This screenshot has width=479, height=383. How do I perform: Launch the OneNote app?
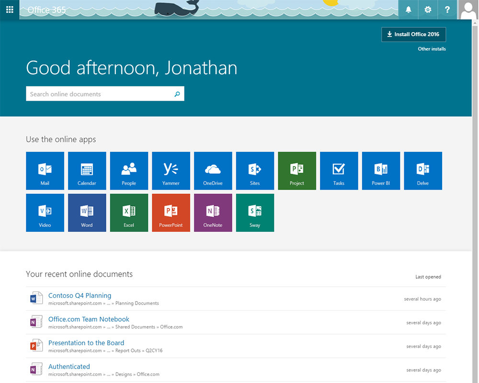pos(213,213)
